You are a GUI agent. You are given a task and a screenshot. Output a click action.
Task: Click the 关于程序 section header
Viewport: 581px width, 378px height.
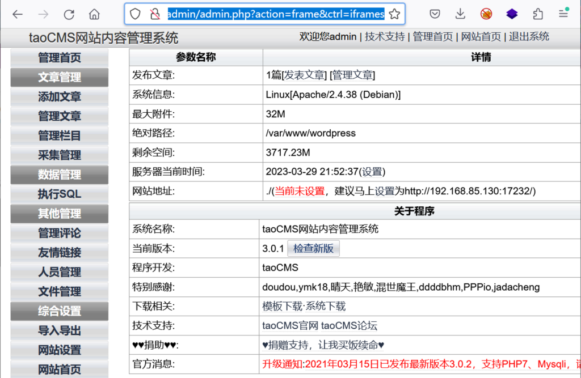(414, 211)
